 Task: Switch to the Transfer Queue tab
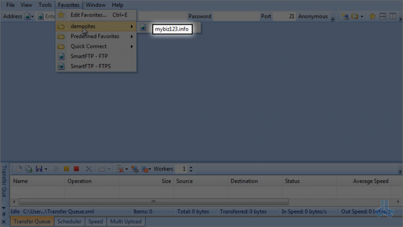pyautogui.click(x=32, y=221)
